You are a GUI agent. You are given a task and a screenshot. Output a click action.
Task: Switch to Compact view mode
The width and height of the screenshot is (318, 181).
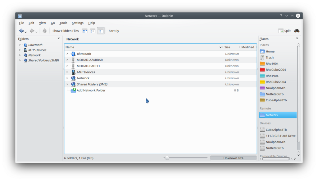(93, 31)
